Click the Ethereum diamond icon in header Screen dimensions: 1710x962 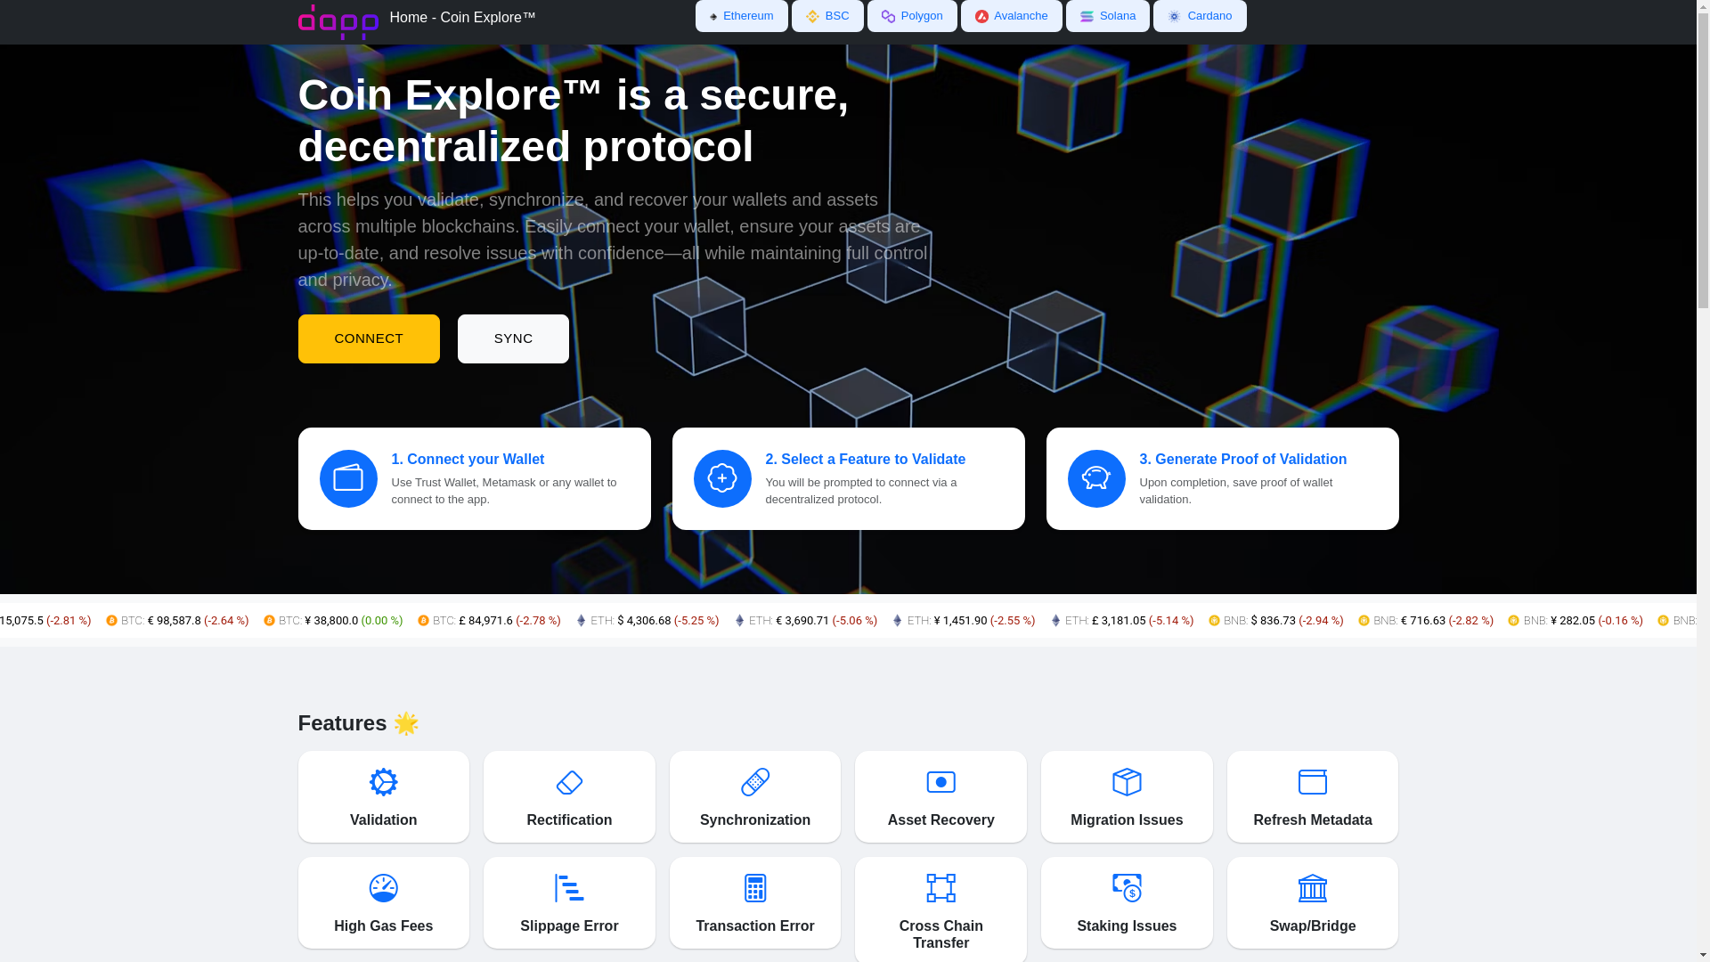[x=713, y=17]
